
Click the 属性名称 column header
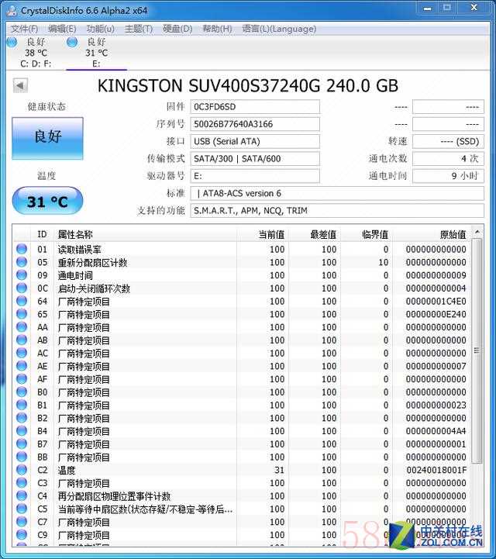tap(146, 234)
